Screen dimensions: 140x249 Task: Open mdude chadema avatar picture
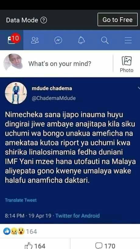pos(16,93)
